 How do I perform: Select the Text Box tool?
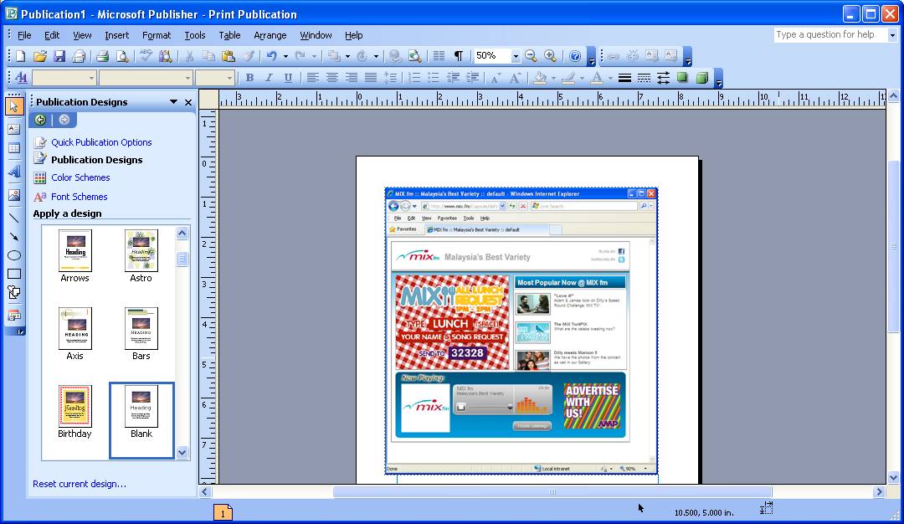point(14,129)
